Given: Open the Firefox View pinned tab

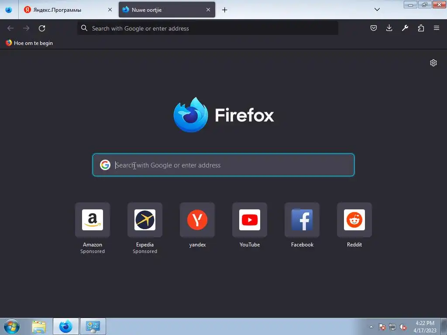Looking at the screenshot, I should coord(9,10).
